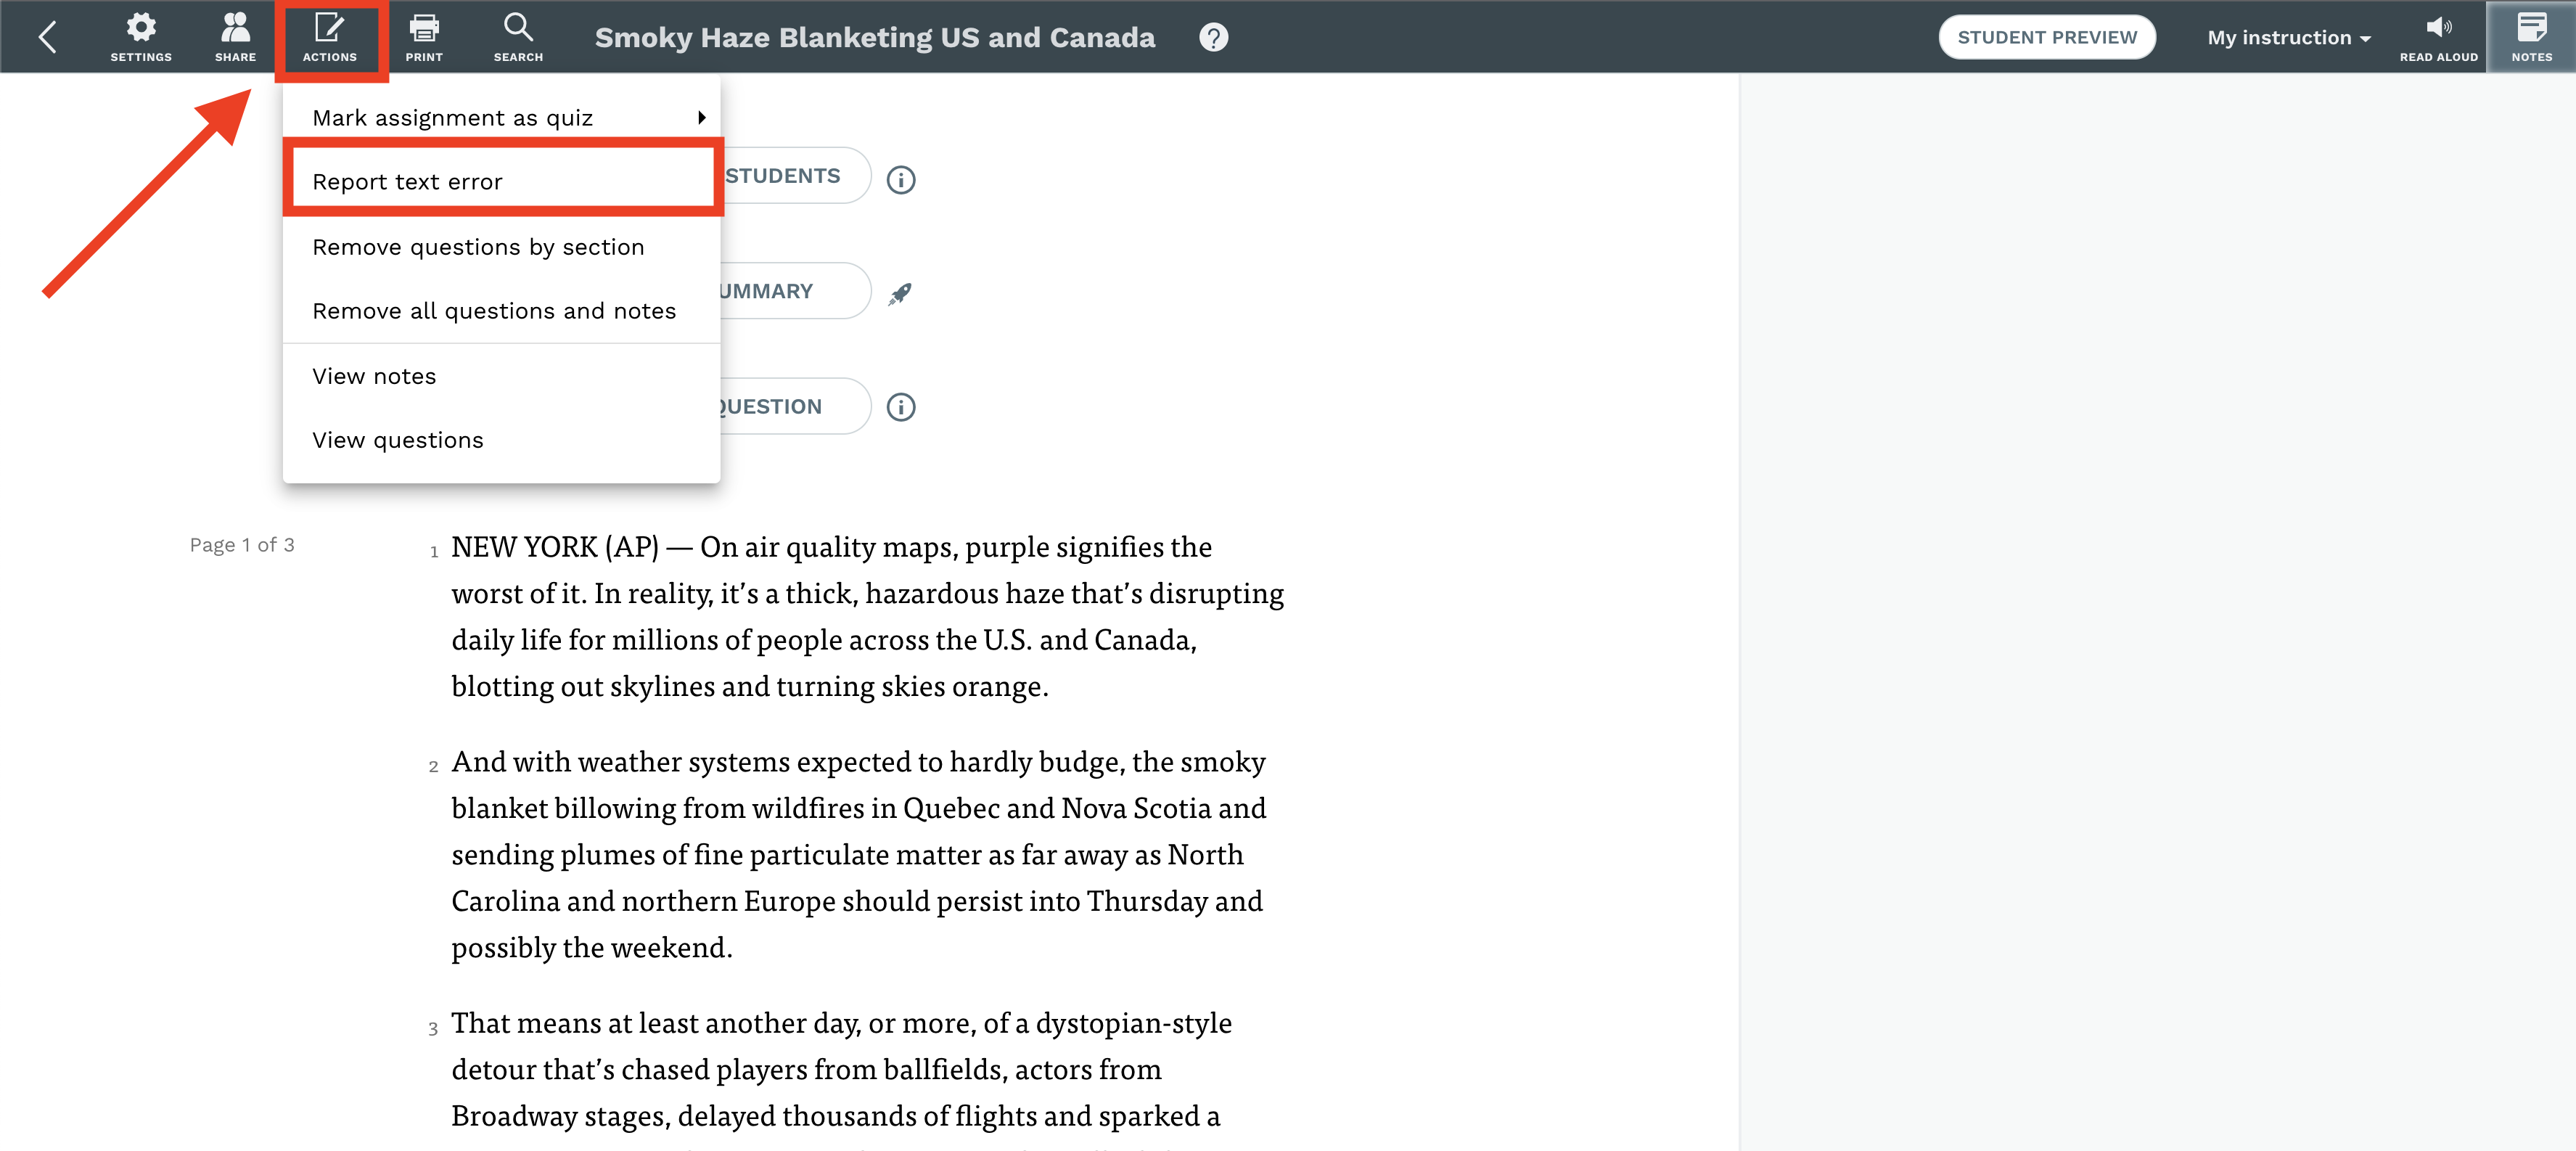Select Remove all questions and notes

click(501, 311)
